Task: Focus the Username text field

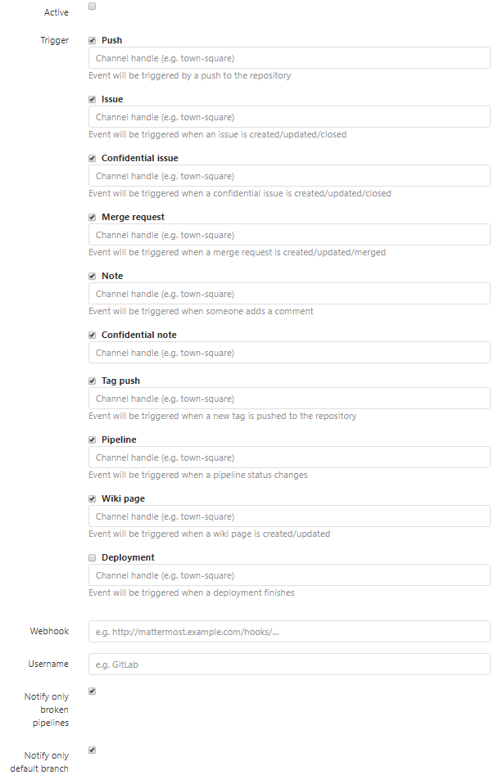Action: pos(289,665)
